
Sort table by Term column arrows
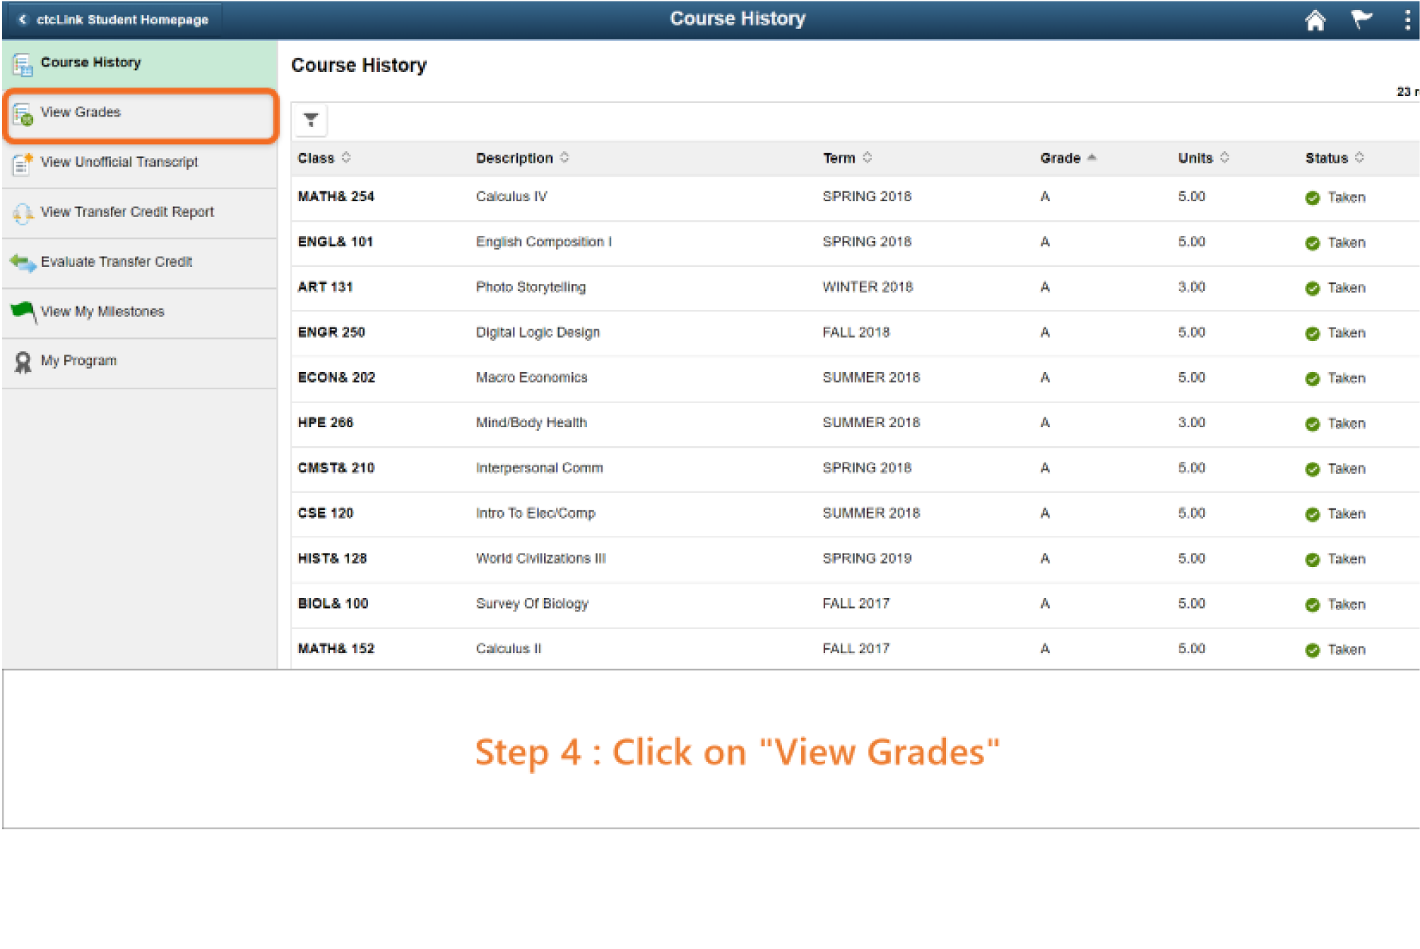tap(868, 157)
